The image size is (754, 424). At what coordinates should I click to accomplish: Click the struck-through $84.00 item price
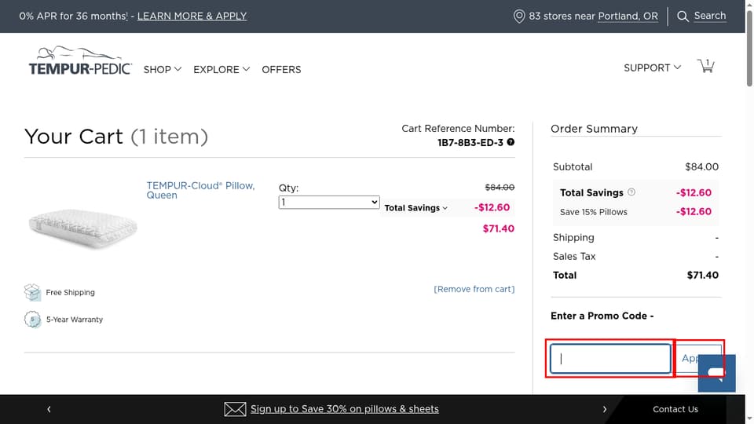point(500,187)
